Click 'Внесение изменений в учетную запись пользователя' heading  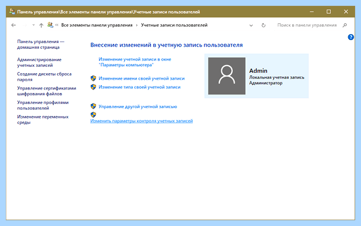pyautogui.click(x=167, y=45)
